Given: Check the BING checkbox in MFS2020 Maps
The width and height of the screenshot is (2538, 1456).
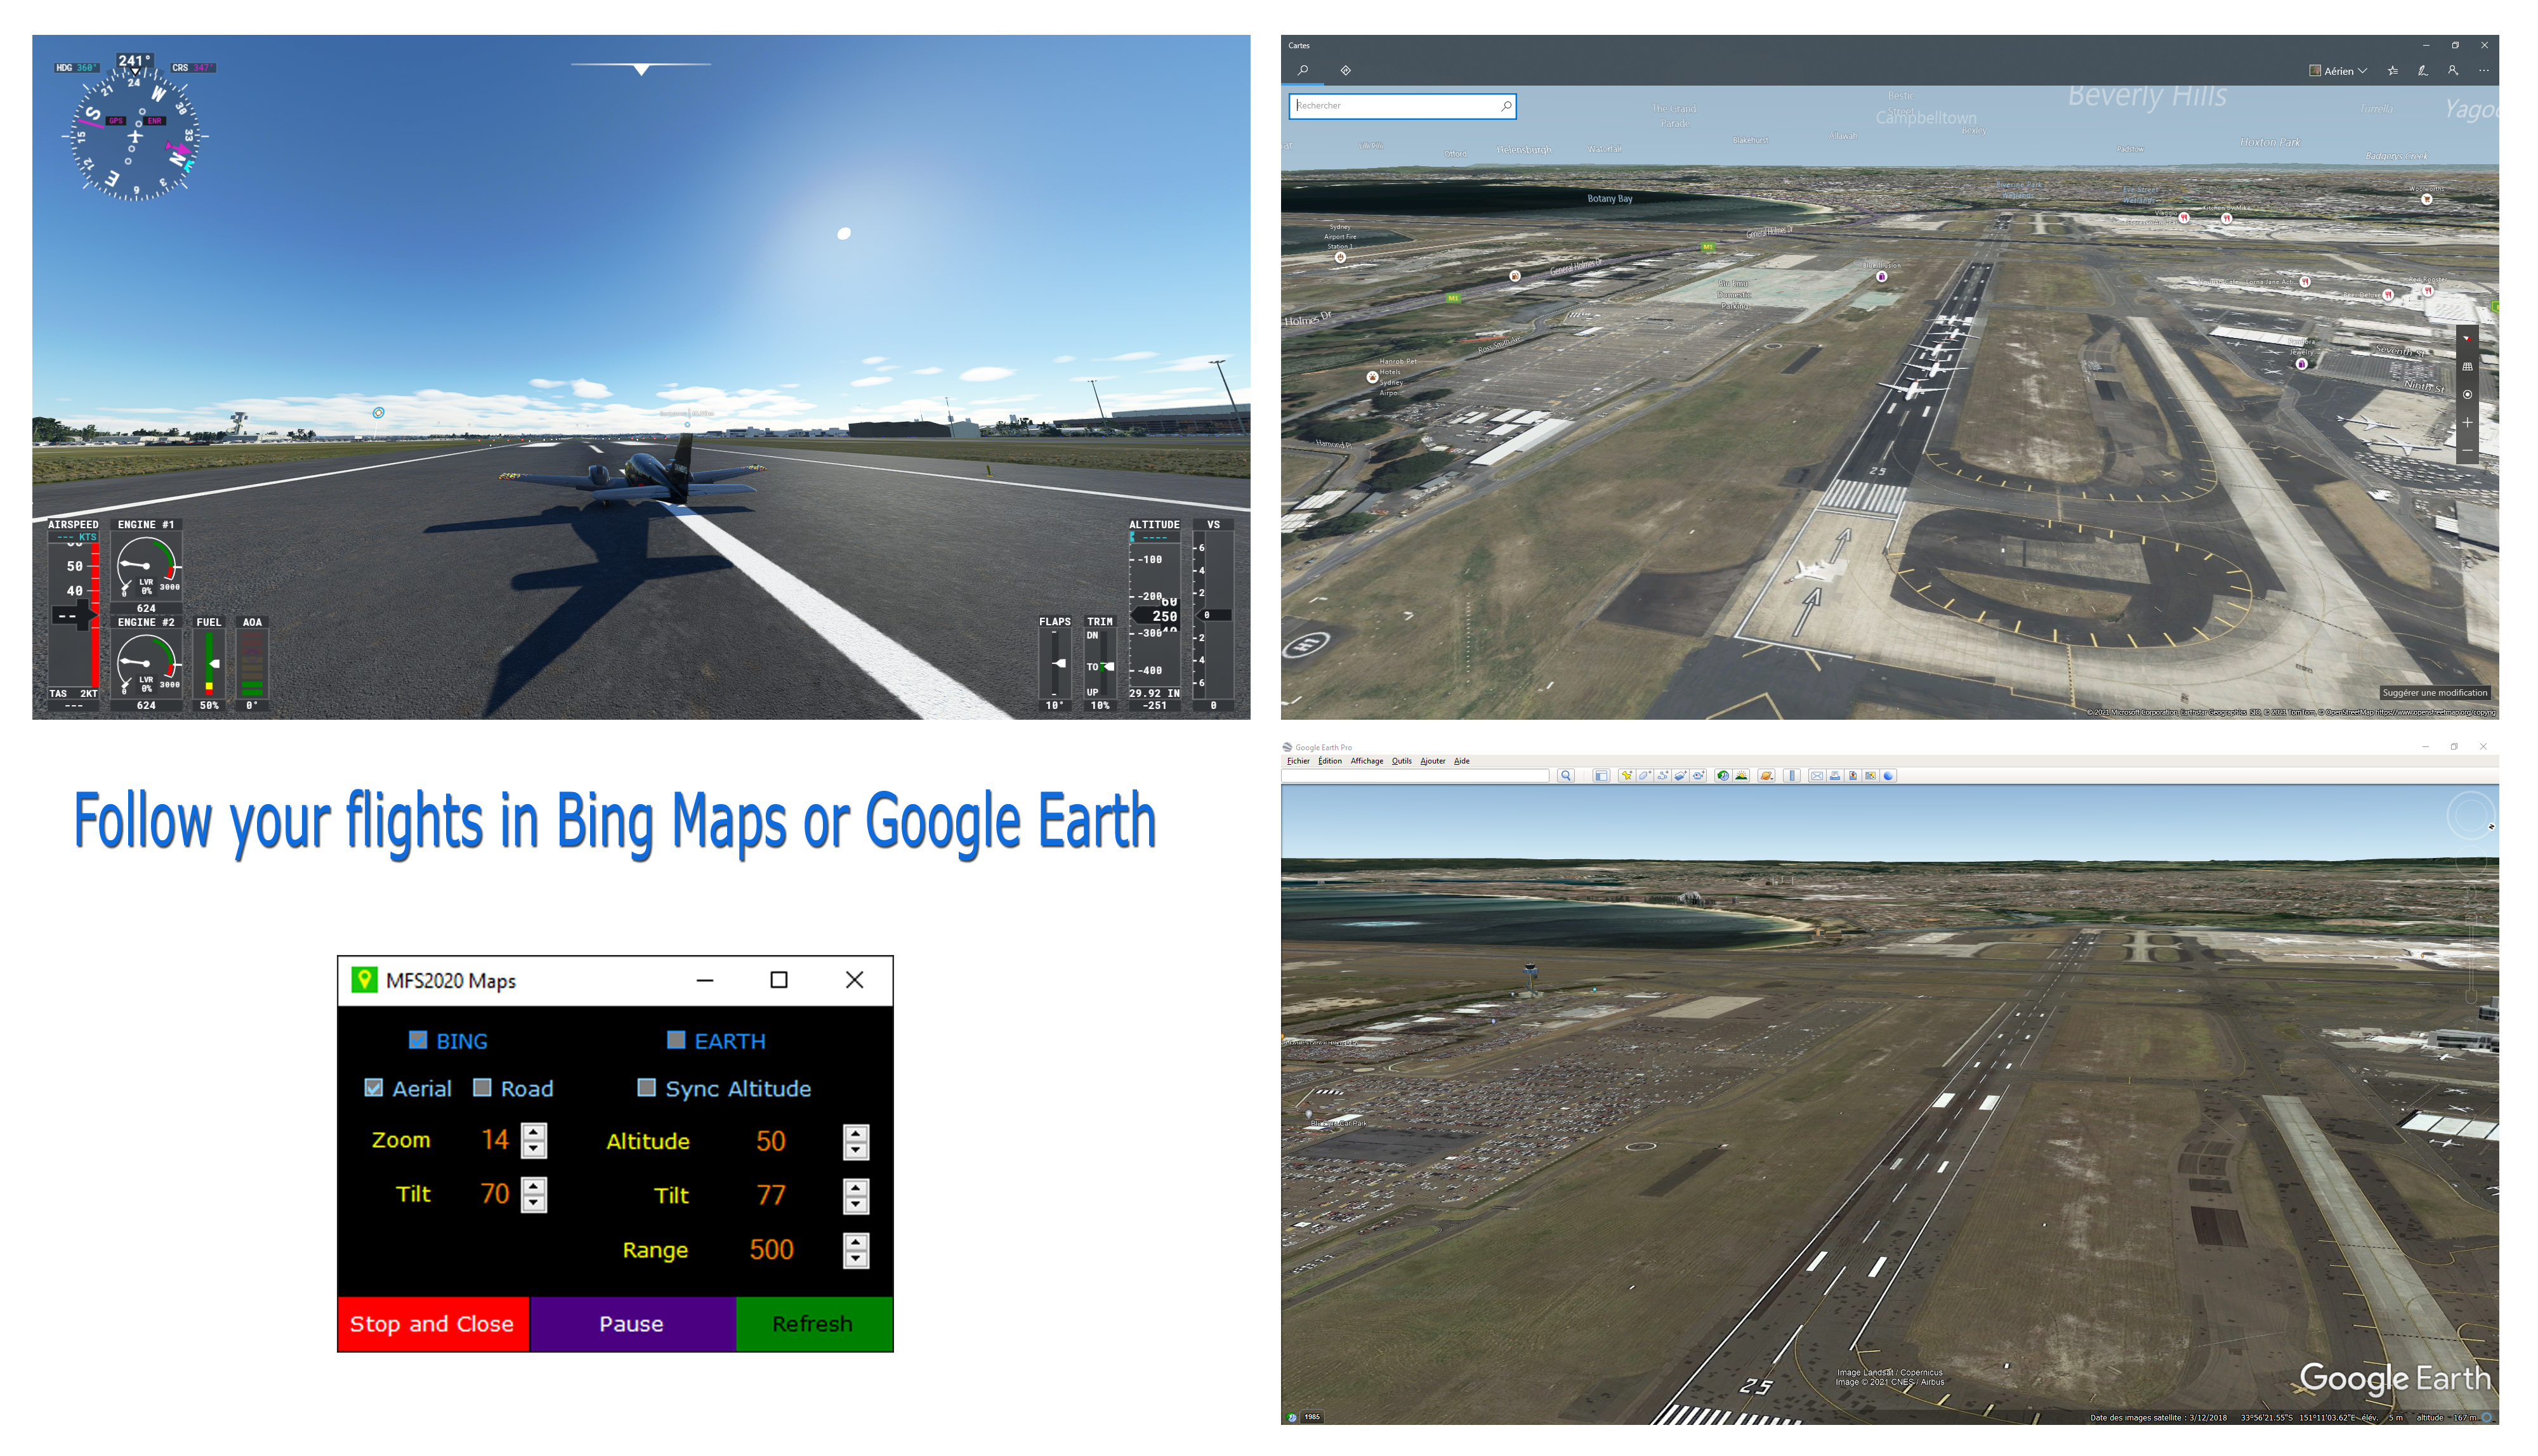Looking at the screenshot, I should coord(418,1040).
